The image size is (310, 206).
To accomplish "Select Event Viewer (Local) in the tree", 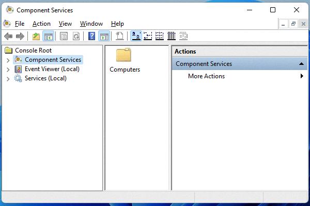I will 52,69.
